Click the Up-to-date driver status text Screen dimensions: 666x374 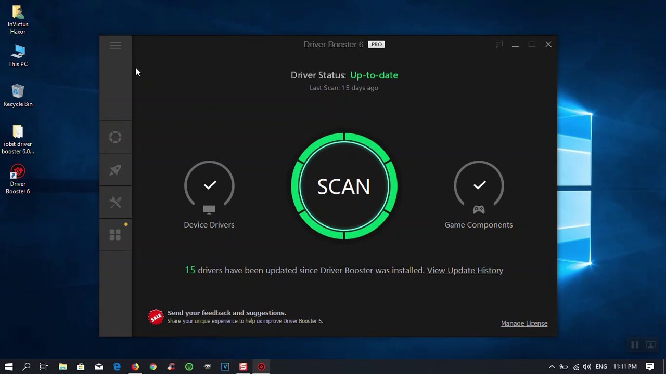374,75
